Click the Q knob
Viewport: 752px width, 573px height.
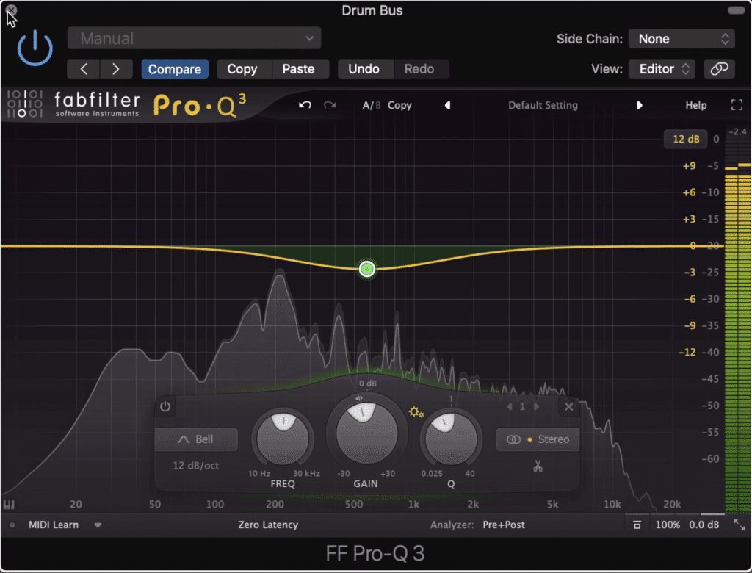click(451, 438)
